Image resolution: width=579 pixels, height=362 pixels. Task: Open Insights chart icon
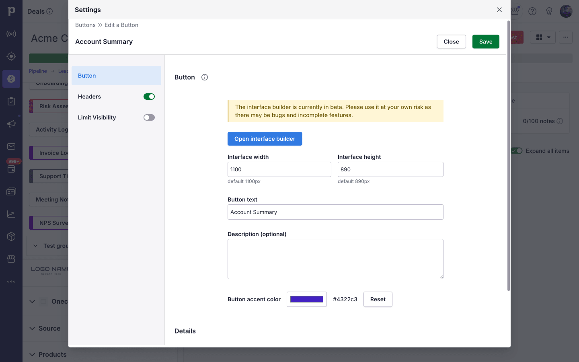tap(11, 214)
